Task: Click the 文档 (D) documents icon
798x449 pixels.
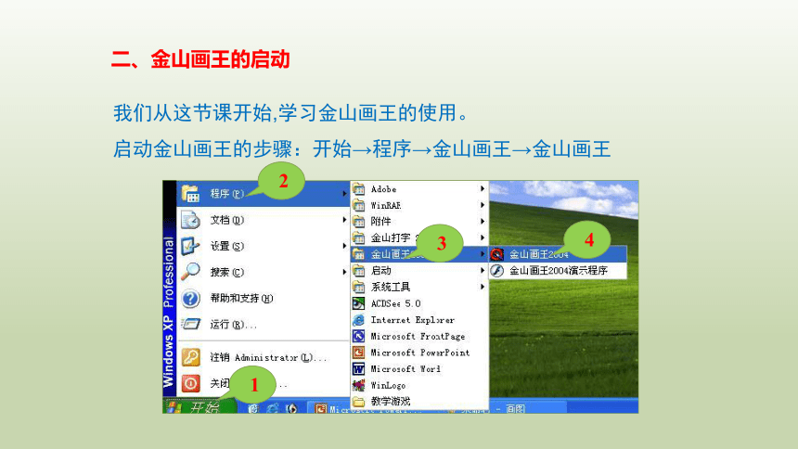Action: [190, 220]
